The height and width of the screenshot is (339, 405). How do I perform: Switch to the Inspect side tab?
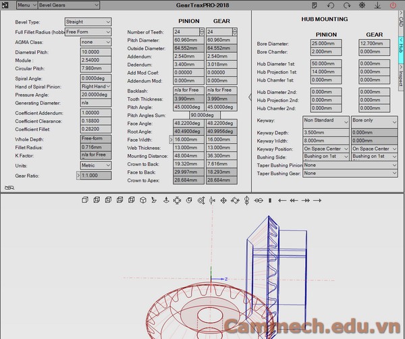tap(401, 77)
